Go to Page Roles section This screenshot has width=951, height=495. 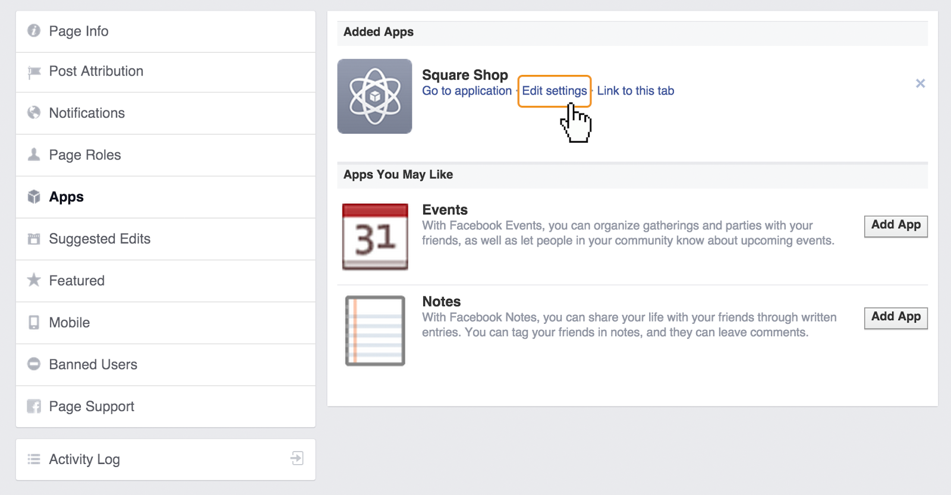point(165,155)
